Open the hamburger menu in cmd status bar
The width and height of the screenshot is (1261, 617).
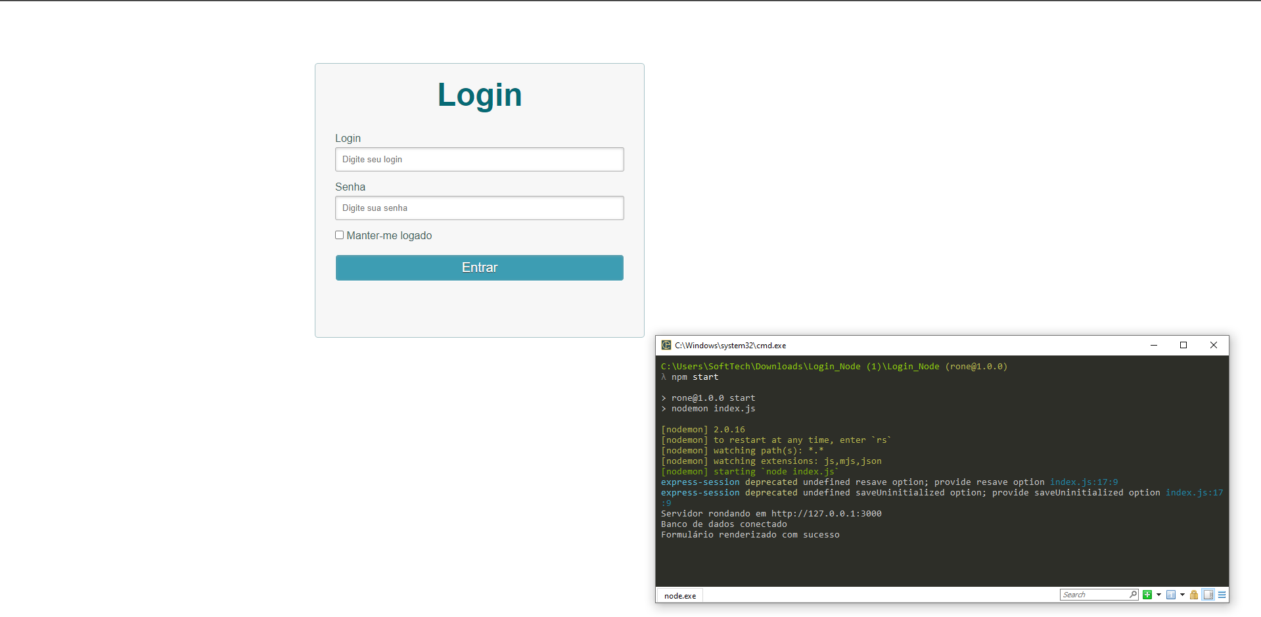click(1222, 595)
